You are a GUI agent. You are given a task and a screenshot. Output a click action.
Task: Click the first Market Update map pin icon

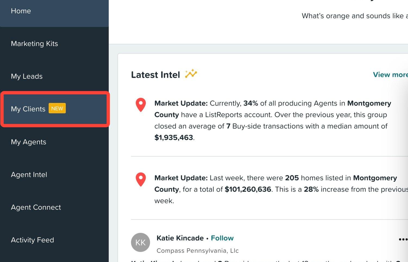pos(141,105)
